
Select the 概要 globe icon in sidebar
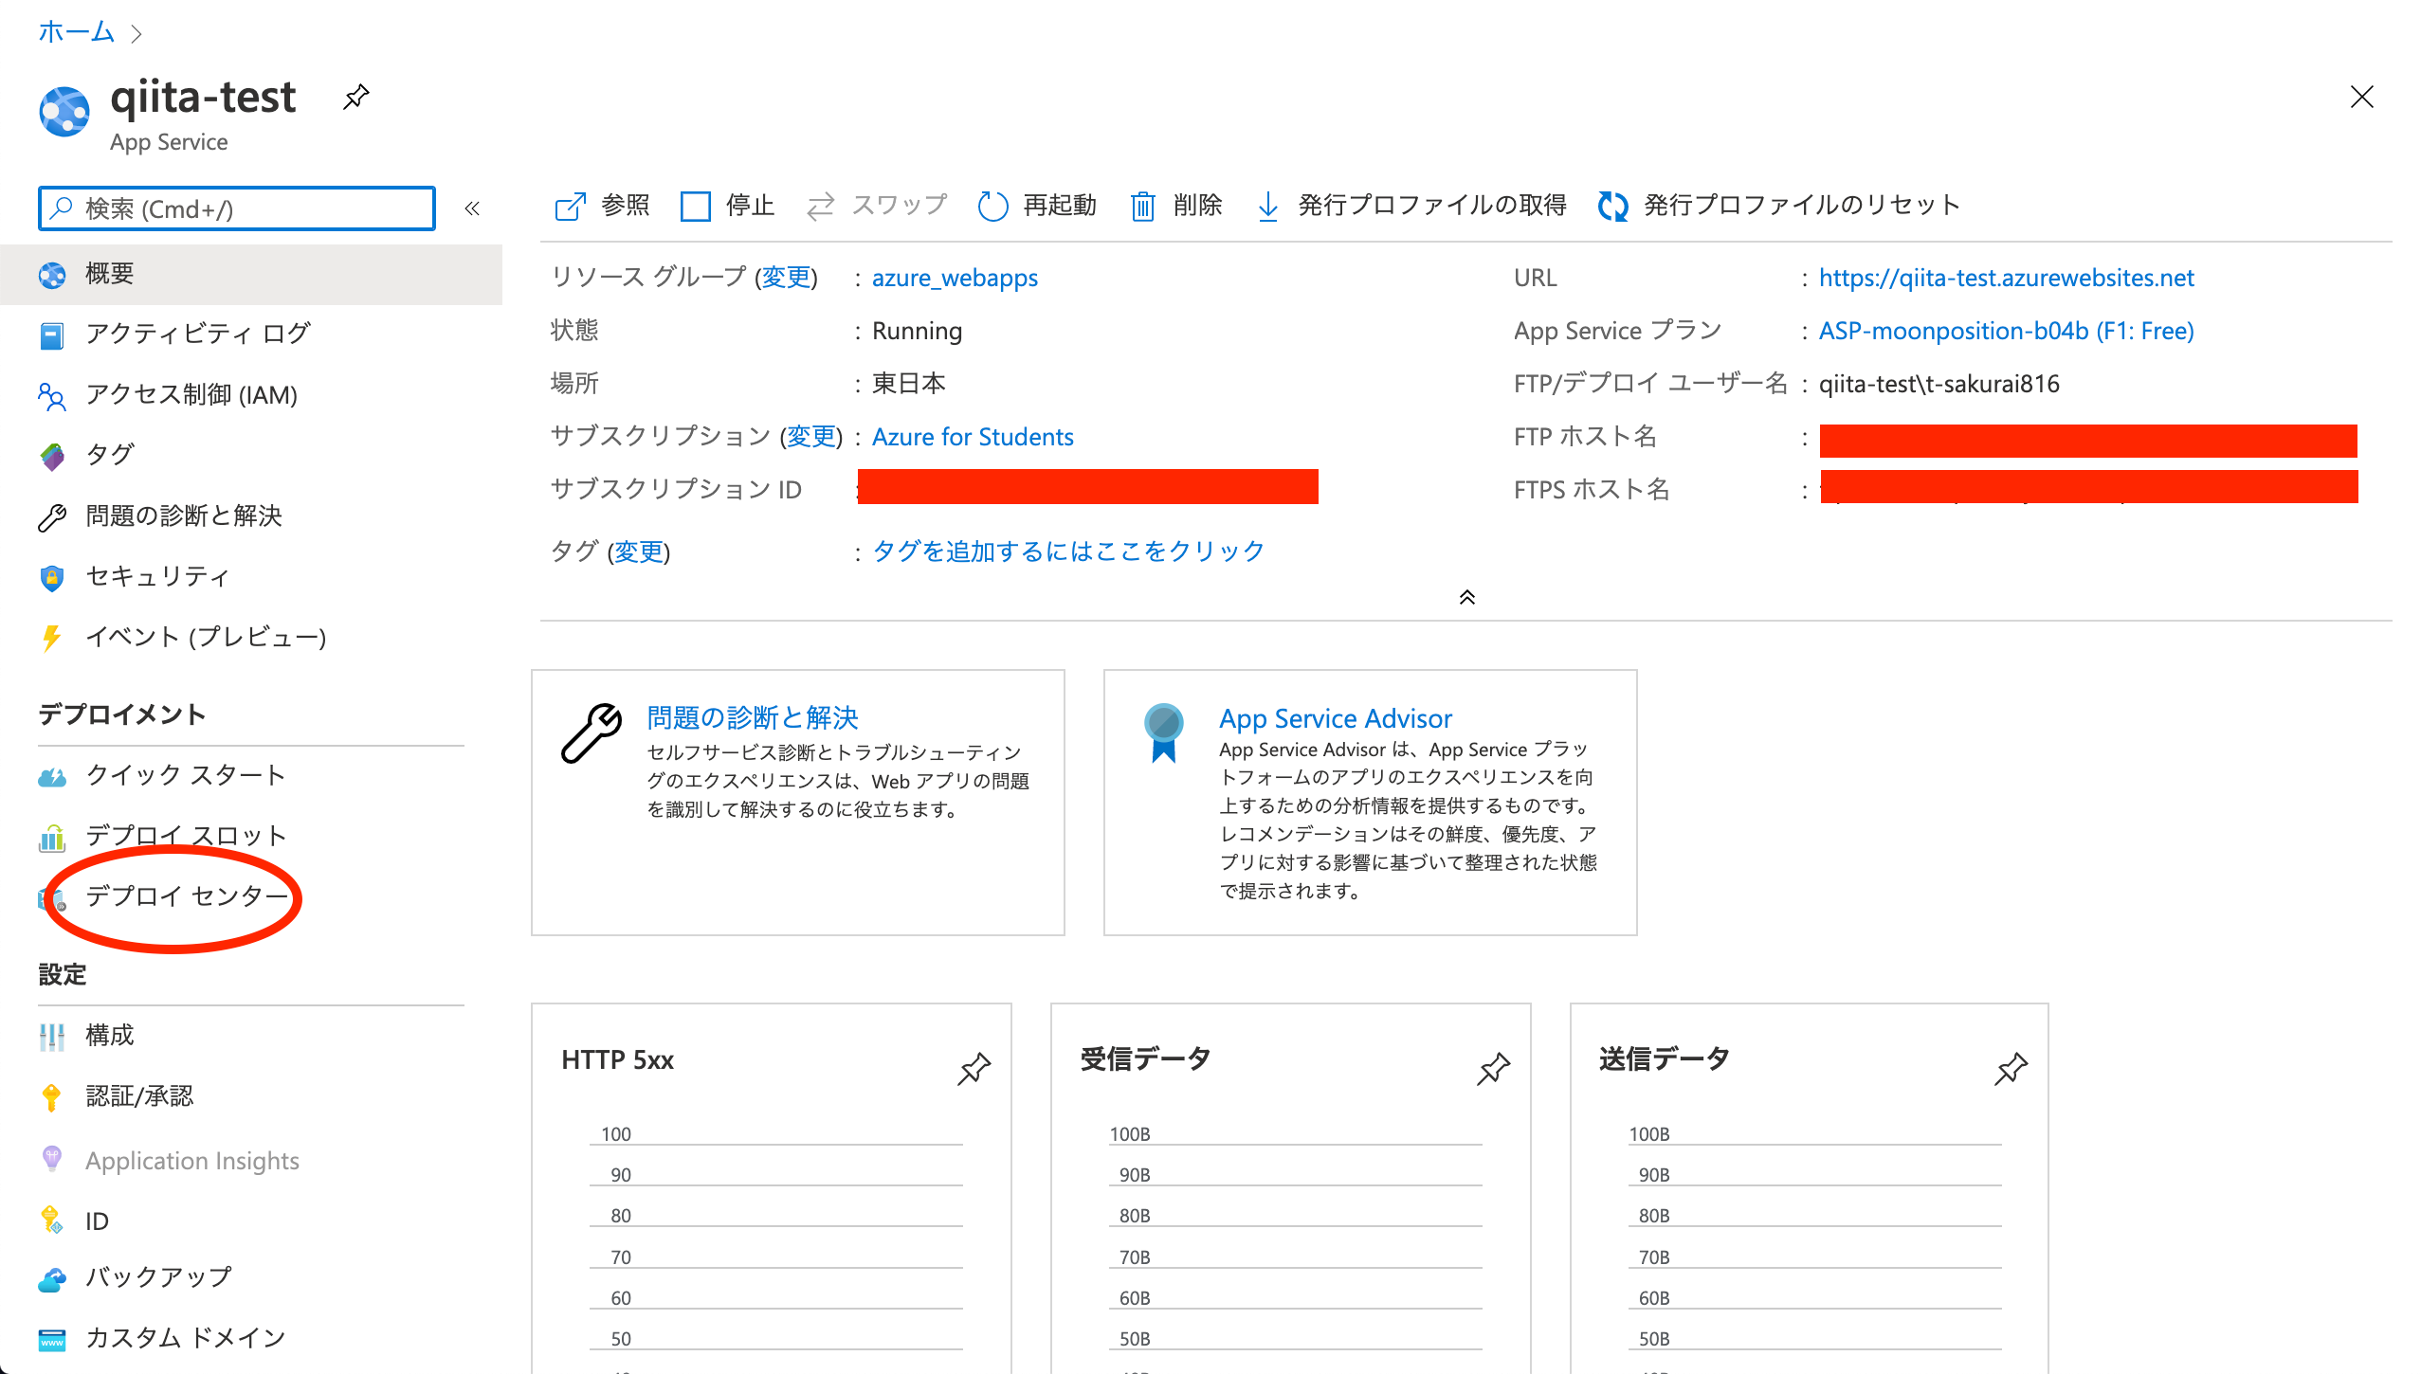click(52, 274)
